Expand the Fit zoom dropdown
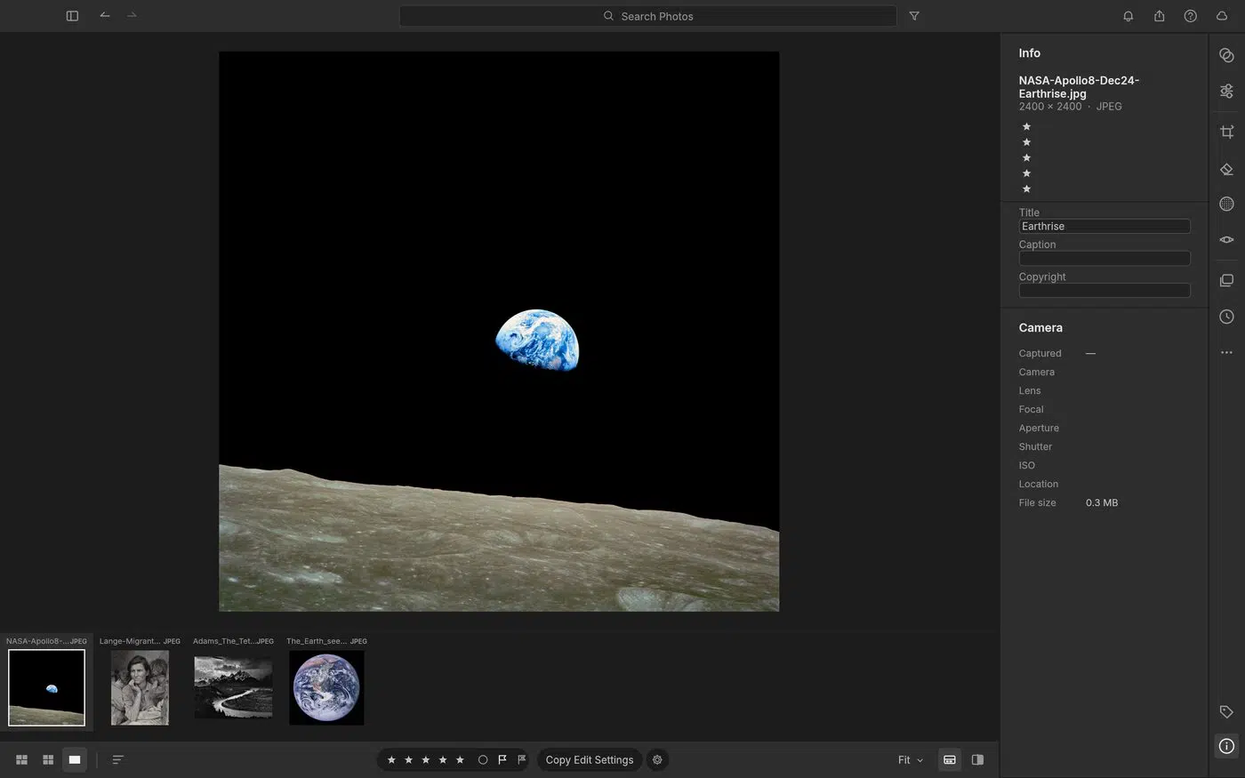1245x778 pixels. 911,759
